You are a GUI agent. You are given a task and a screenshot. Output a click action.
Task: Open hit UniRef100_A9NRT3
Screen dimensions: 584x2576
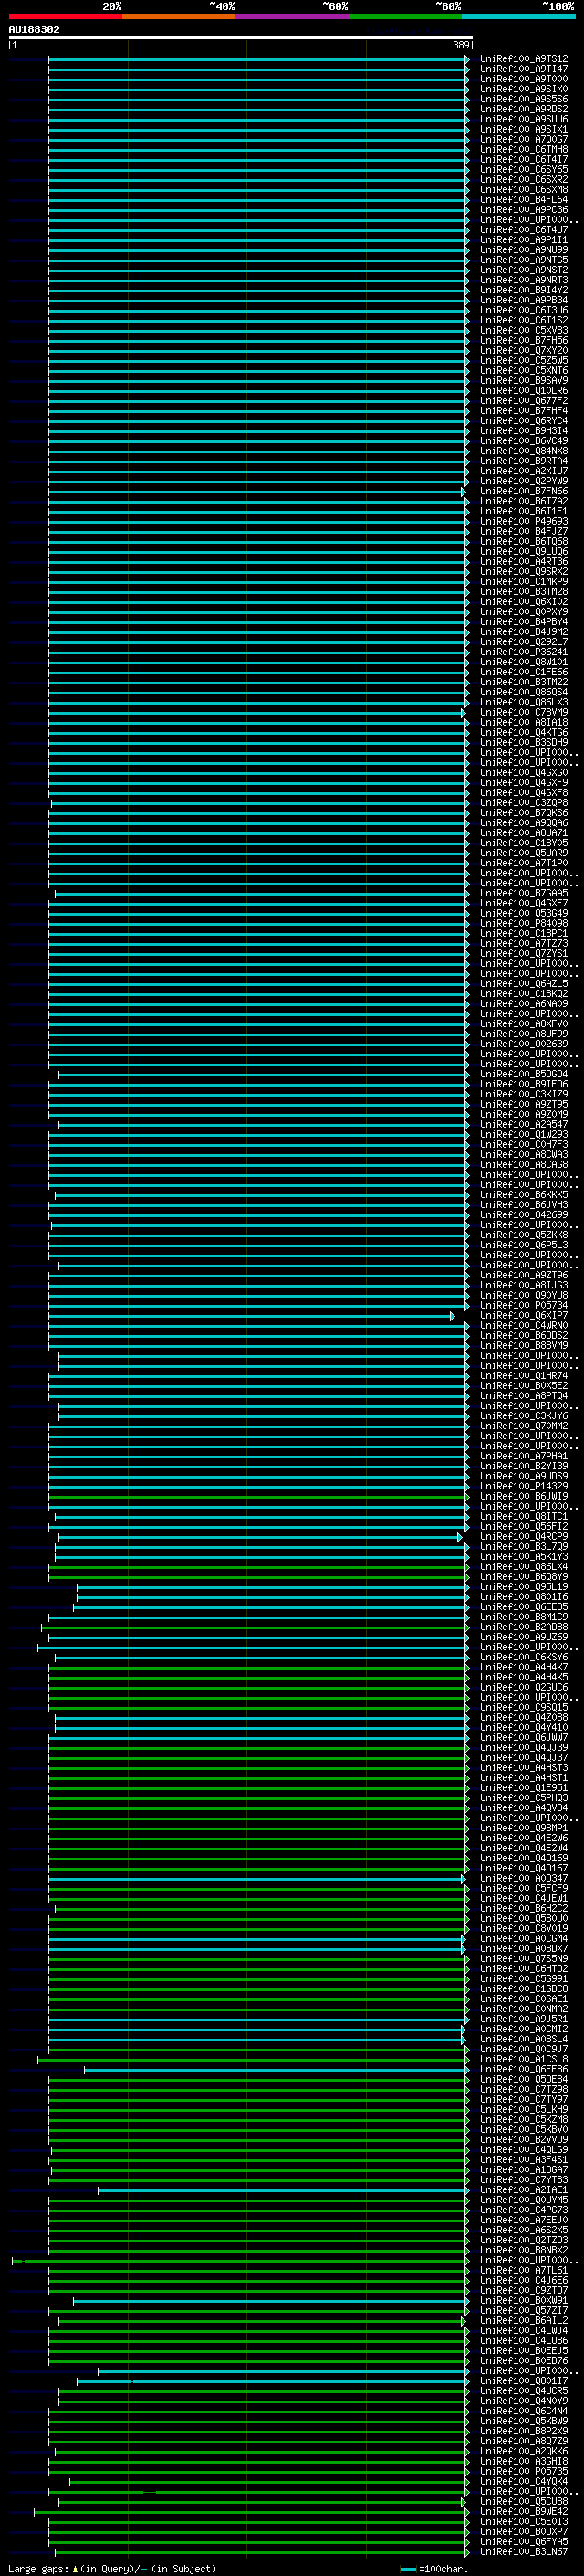[524, 280]
